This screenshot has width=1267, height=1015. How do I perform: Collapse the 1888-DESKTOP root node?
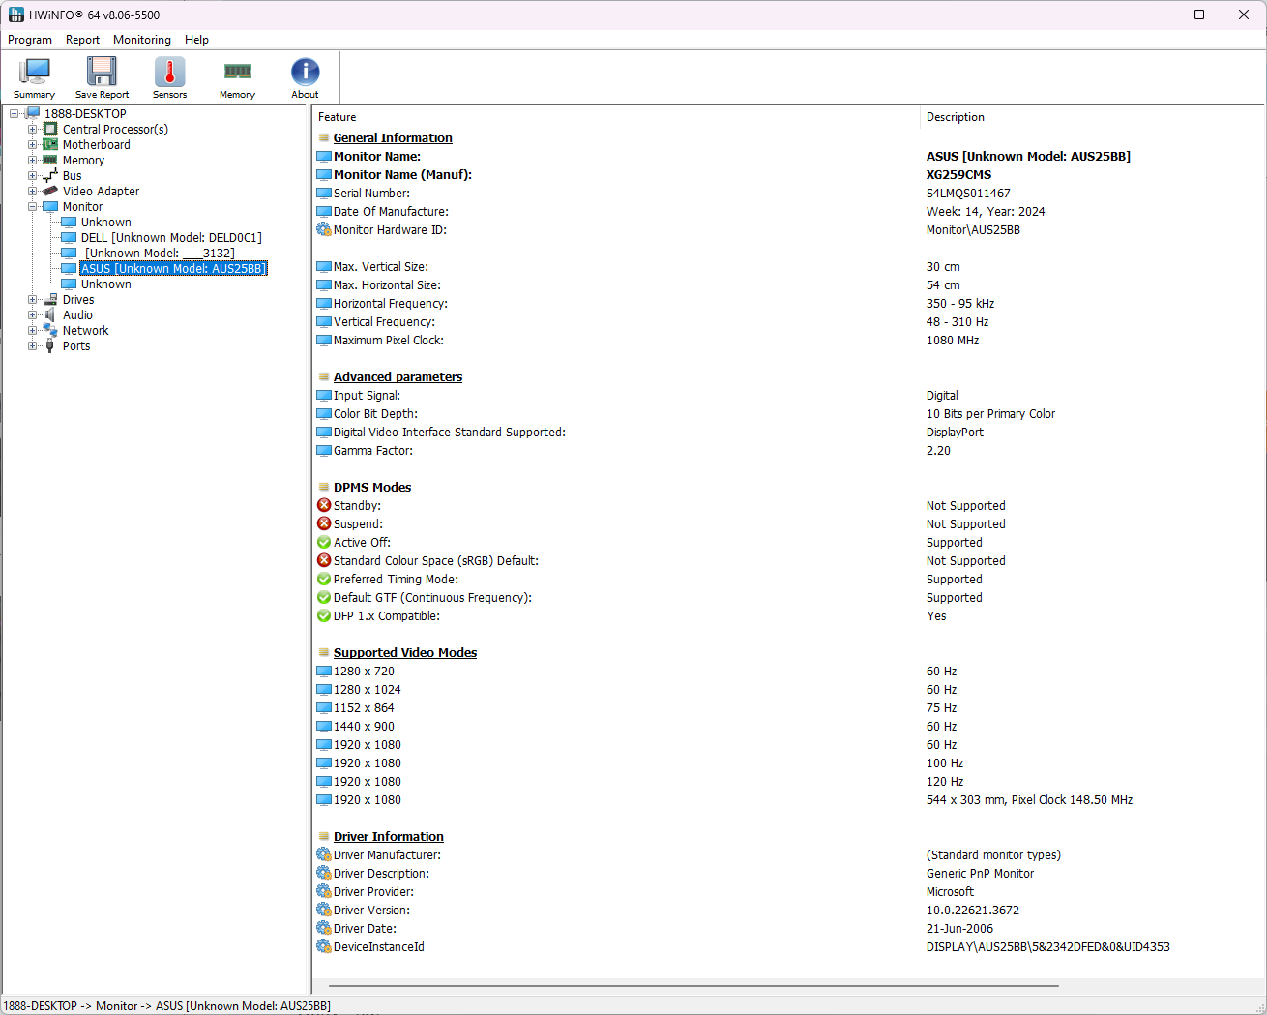[15, 114]
